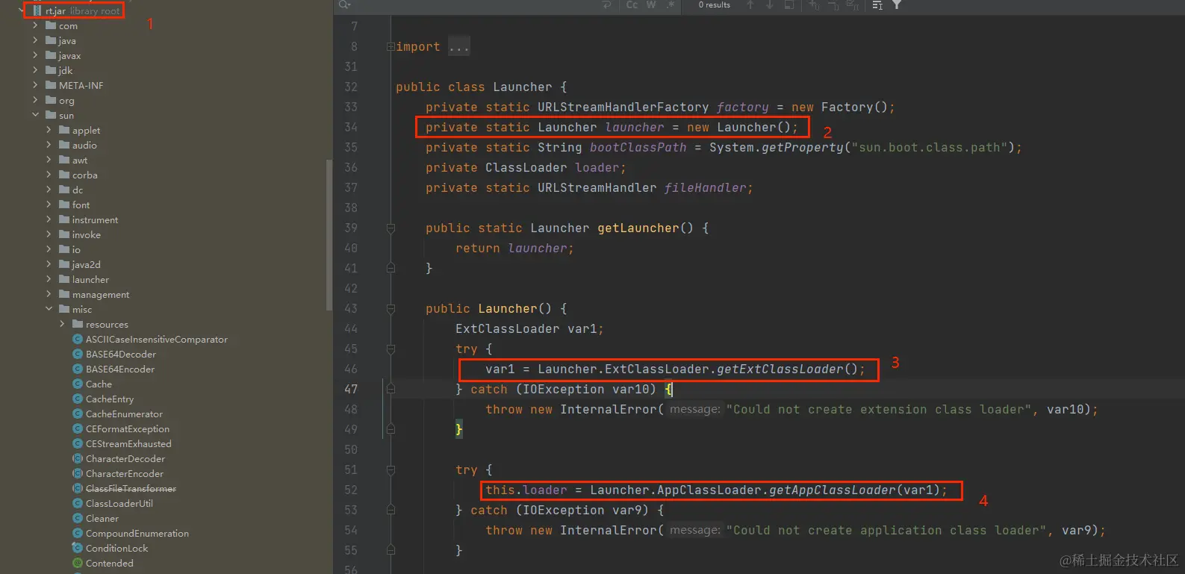Select the invoke package
Image resolution: width=1185 pixels, height=574 pixels.
pos(87,235)
